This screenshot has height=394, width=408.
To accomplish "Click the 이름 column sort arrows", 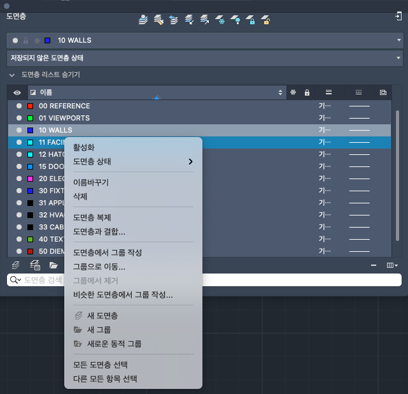I will click(x=280, y=92).
